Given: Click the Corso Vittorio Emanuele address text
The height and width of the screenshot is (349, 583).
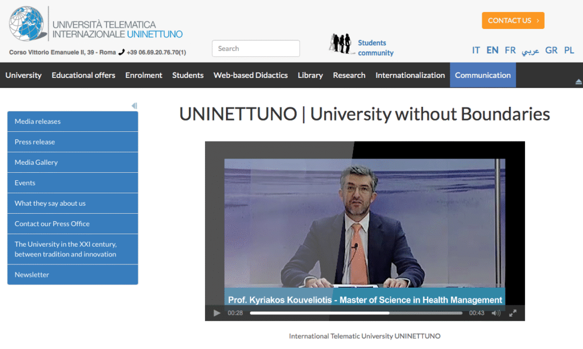Looking at the screenshot, I should 63,52.
